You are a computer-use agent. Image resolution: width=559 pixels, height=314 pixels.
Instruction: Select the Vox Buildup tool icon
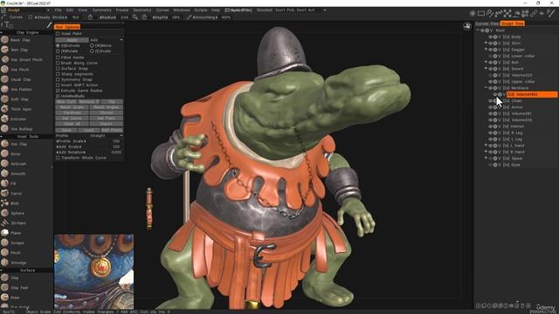click(4, 128)
